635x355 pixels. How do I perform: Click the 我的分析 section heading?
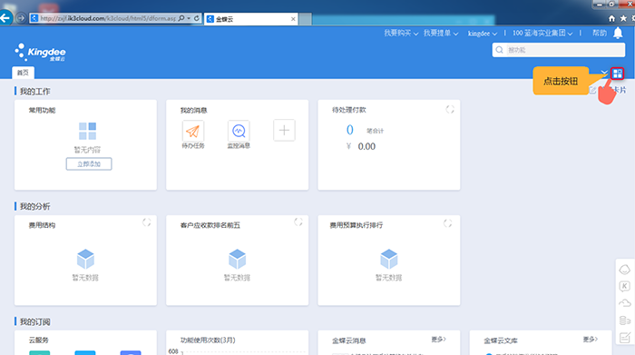[34, 207]
